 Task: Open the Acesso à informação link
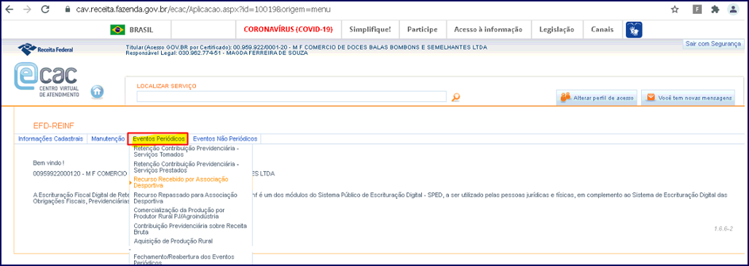(488, 29)
